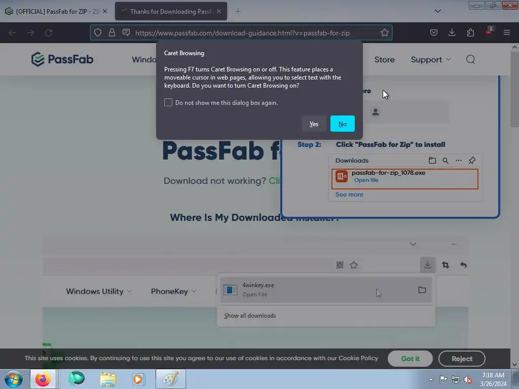Screen dimensions: 519x389
Task: Open Firefox extensions menu
Action: 470,33
